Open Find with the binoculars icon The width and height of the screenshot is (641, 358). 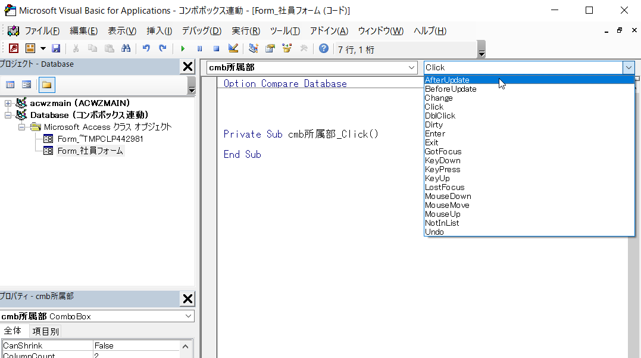pos(126,49)
